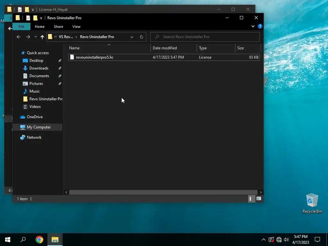This screenshot has width=328, height=246.
Task: Open Documents in the navigation pane
Action: click(39, 76)
